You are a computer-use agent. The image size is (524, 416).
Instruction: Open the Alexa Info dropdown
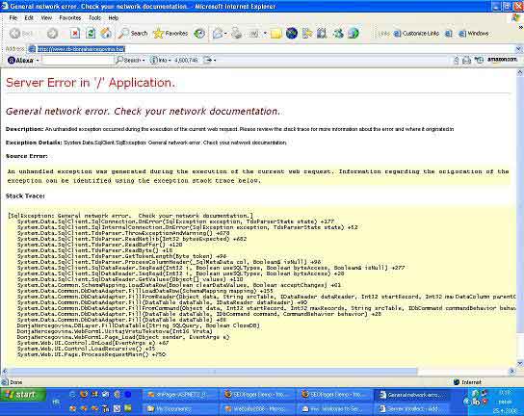[161, 60]
